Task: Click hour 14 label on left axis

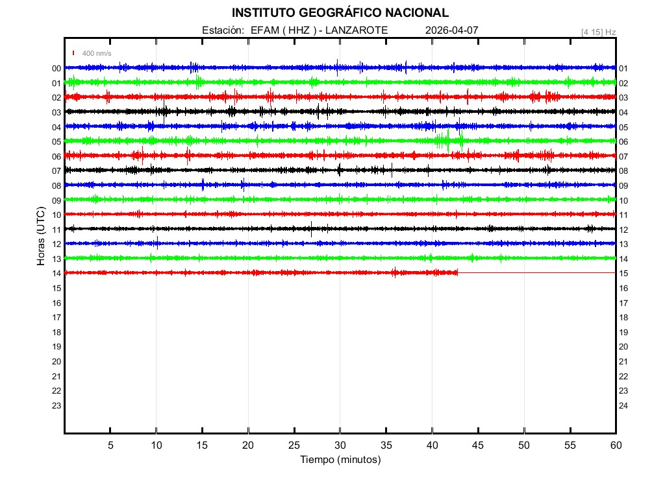Action: 56,274
